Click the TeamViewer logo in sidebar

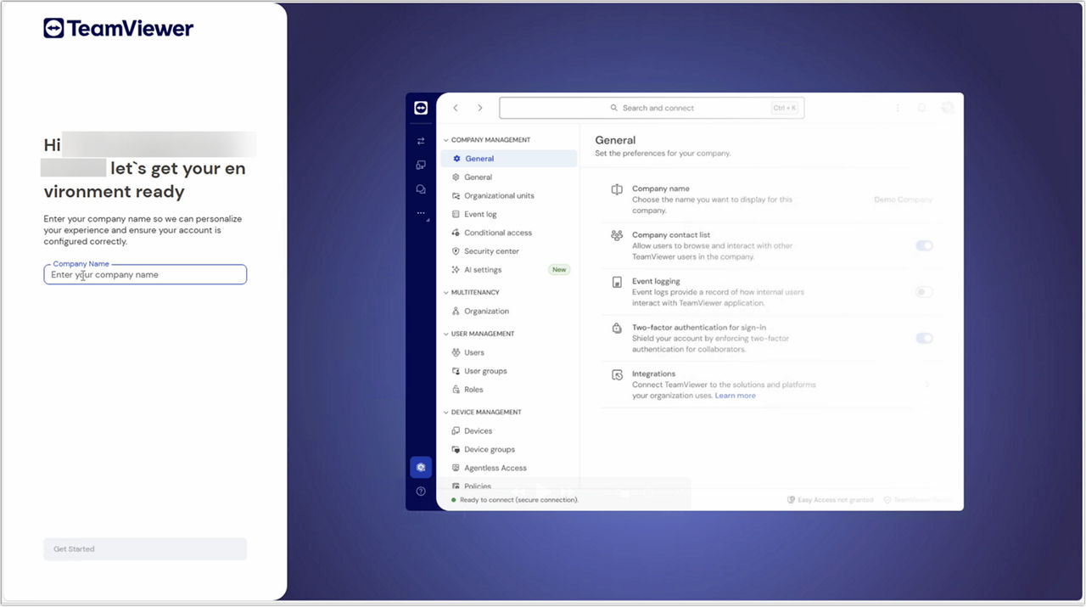(x=421, y=108)
